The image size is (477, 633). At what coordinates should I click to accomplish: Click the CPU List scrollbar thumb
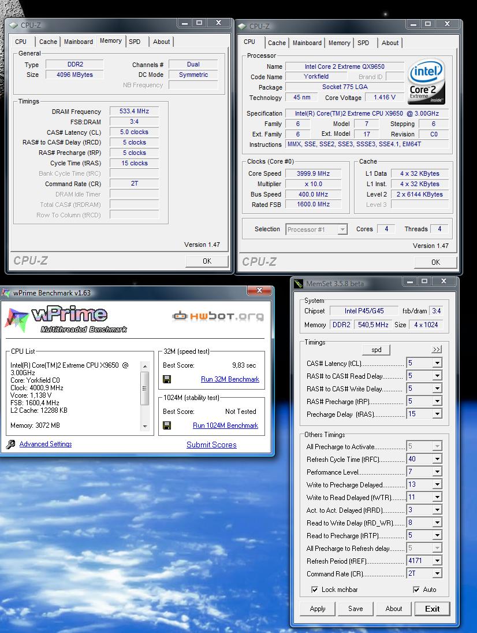point(145,388)
